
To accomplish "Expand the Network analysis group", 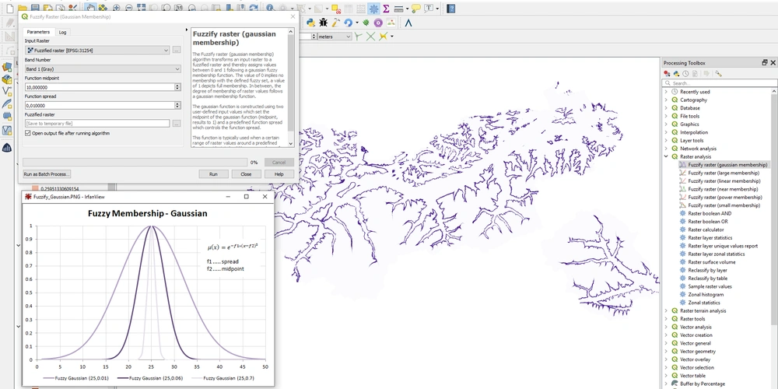I will point(667,149).
